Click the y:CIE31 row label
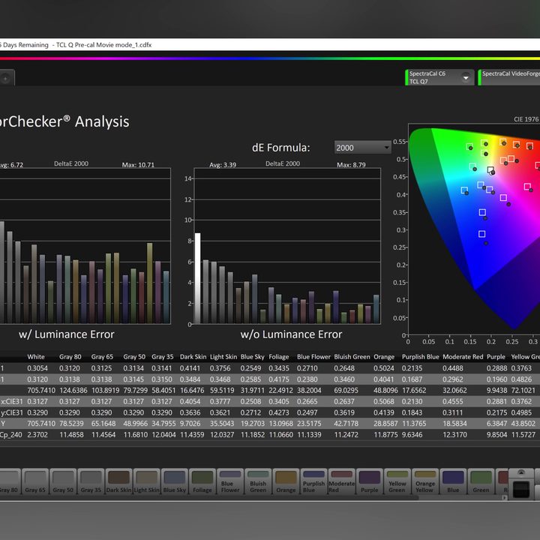Screen dimensions: 540x540 pos(12,412)
